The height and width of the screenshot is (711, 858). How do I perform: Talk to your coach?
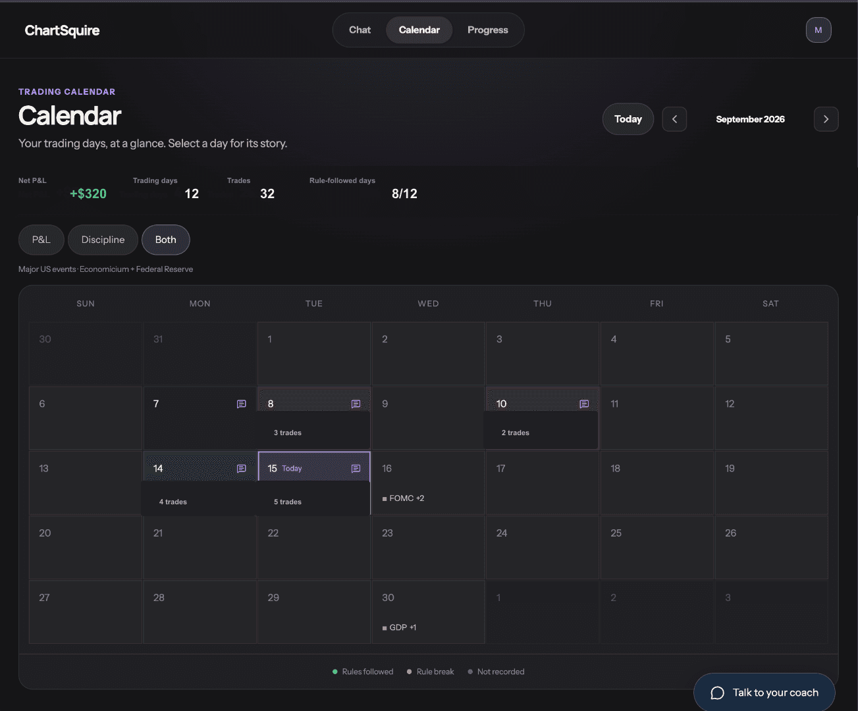point(764,693)
